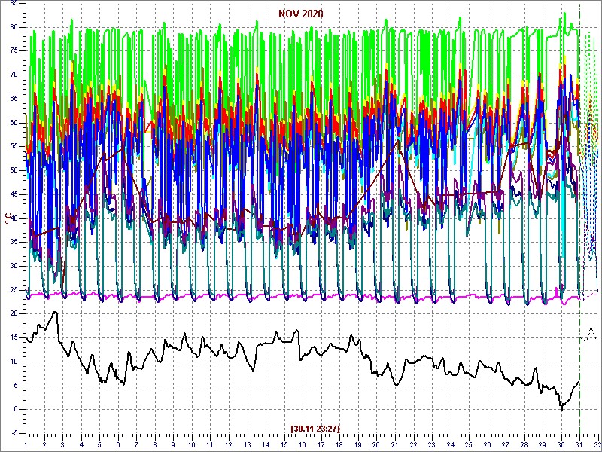Image resolution: width=602 pixels, height=452 pixels.
Task: Click the timestamp label [30.11 23:27]
Action: (x=315, y=429)
